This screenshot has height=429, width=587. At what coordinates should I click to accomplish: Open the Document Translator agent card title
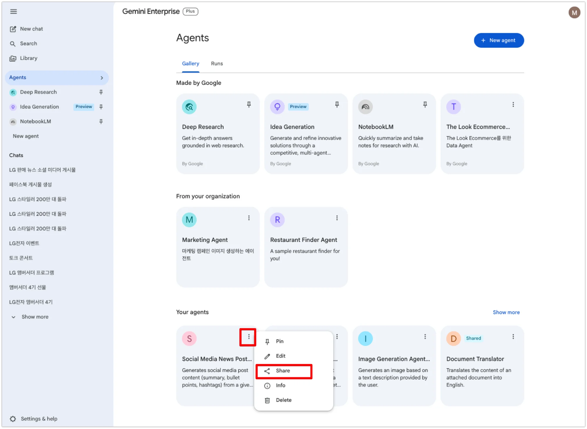(475, 359)
